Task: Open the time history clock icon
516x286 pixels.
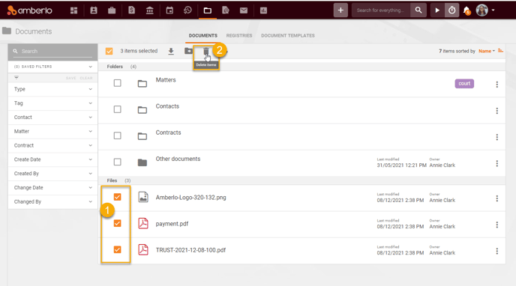Action: pyautogui.click(x=187, y=10)
